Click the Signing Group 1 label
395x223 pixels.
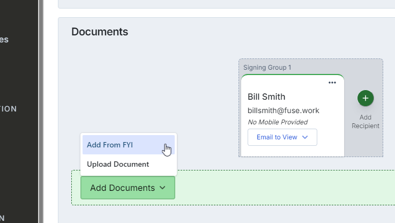pyautogui.click(x=267, y=68)
